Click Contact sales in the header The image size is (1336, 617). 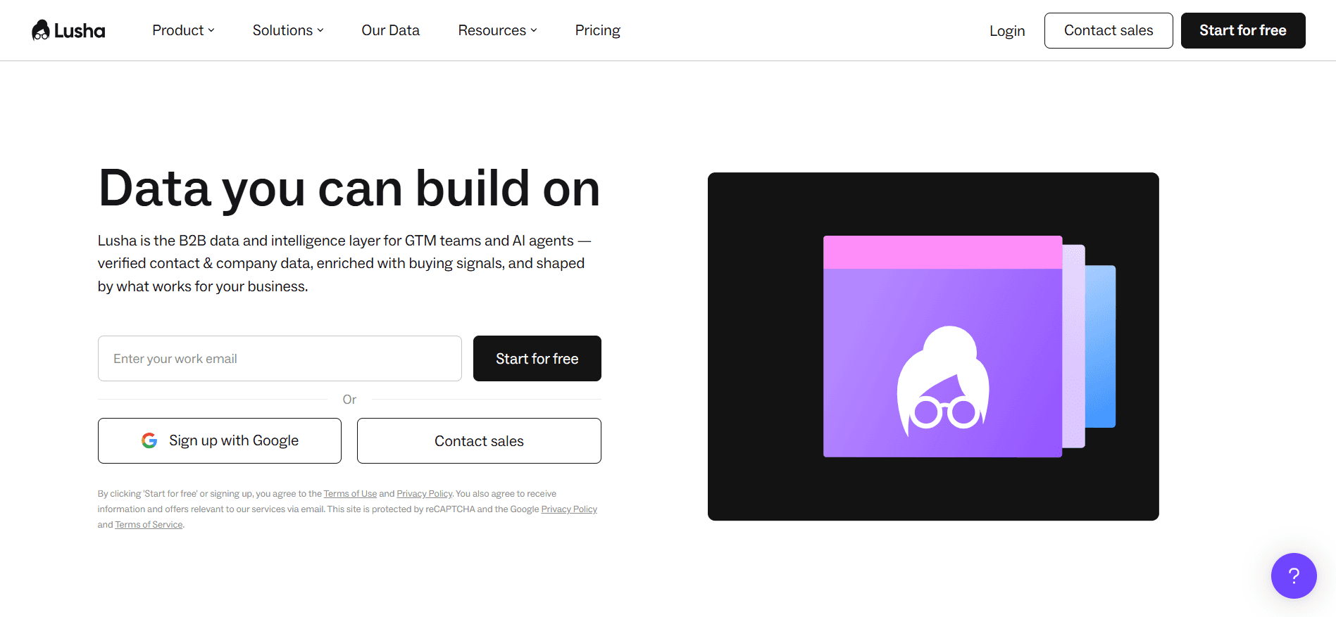coord(1109,30)
